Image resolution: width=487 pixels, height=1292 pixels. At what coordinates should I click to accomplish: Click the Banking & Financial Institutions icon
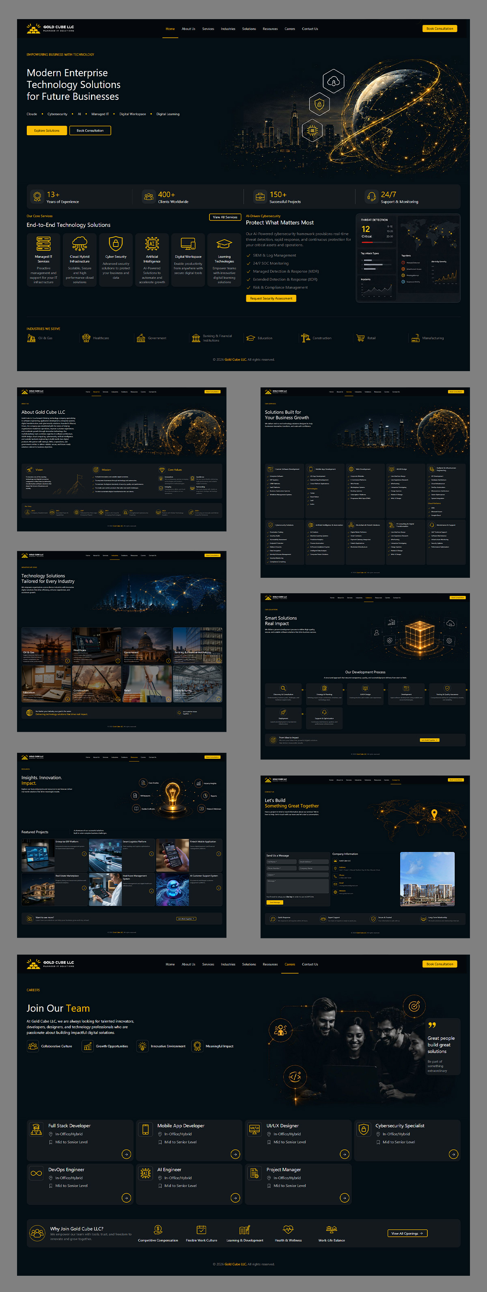point(196,338)
